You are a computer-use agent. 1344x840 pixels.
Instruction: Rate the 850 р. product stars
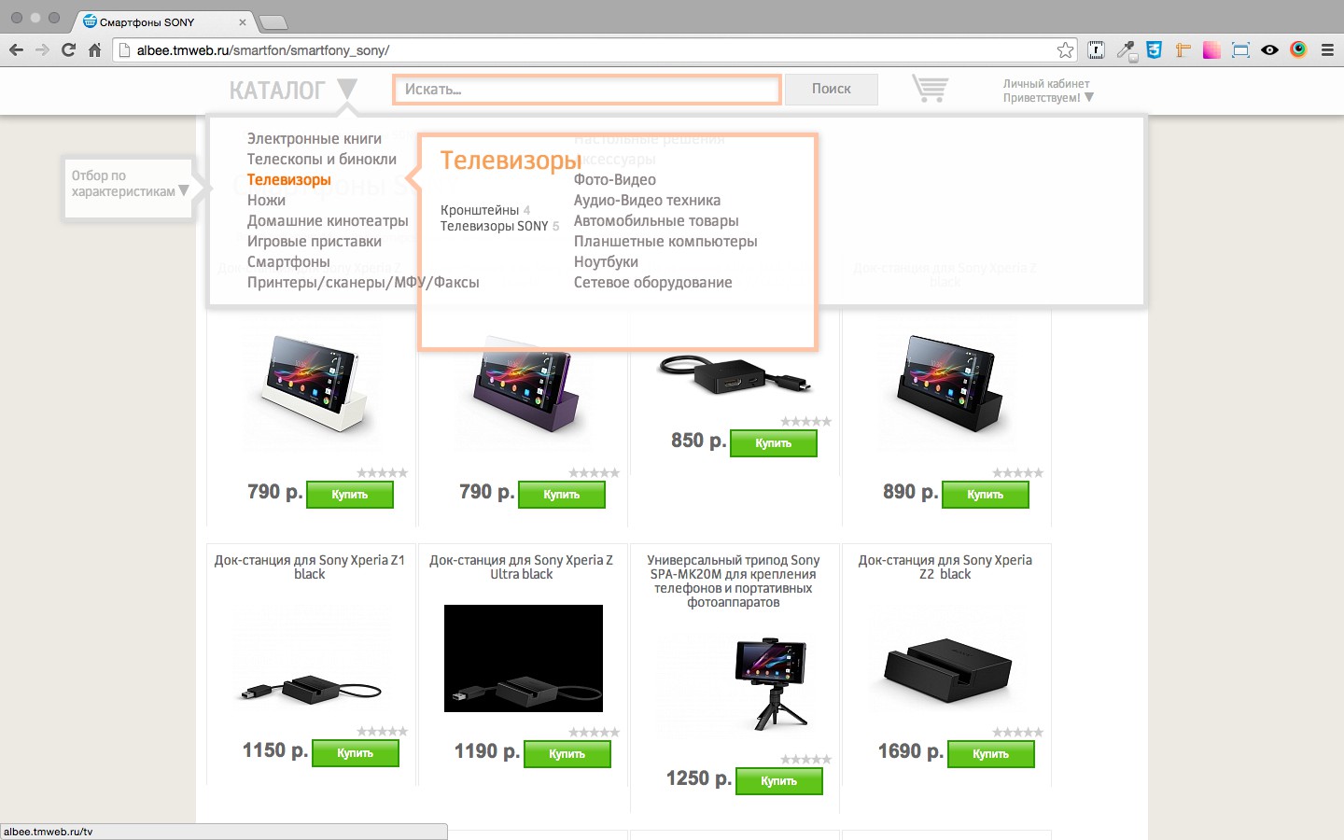(806, 422)
